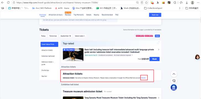Open the Details link for admission ticket
The width and height of the screenshot is (201, 99).
144,78
